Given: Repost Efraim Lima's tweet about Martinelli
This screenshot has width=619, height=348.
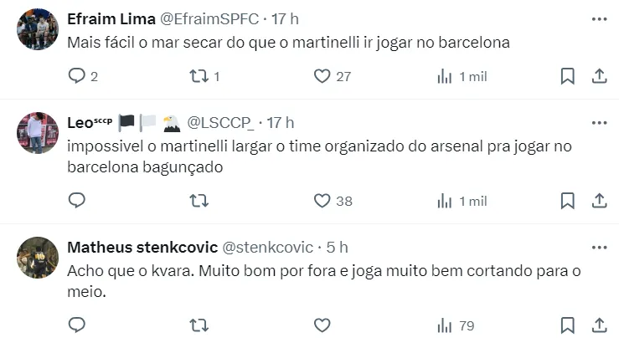Looking at the screenshot, I should point(199,76).
